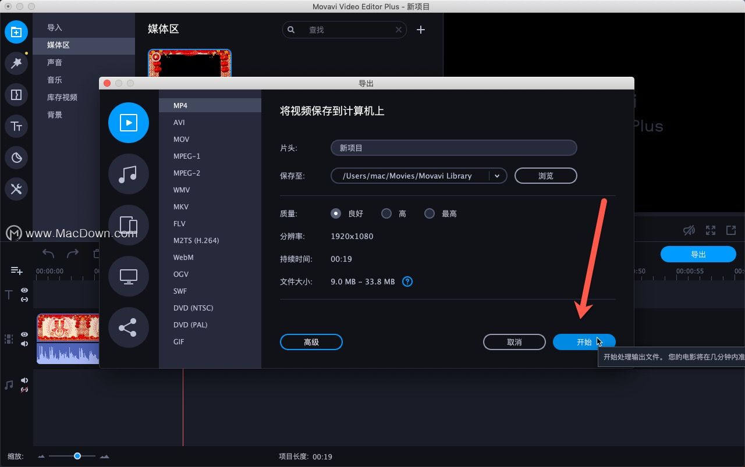The image size is (745, 467).
Task: Click the mute preview speaker icon
Action: click(689, 230)
